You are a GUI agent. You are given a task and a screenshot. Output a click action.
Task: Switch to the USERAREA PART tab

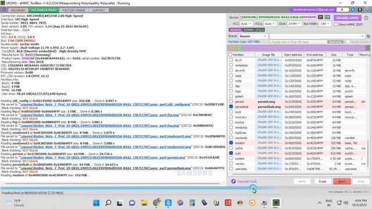coord(44,10)
